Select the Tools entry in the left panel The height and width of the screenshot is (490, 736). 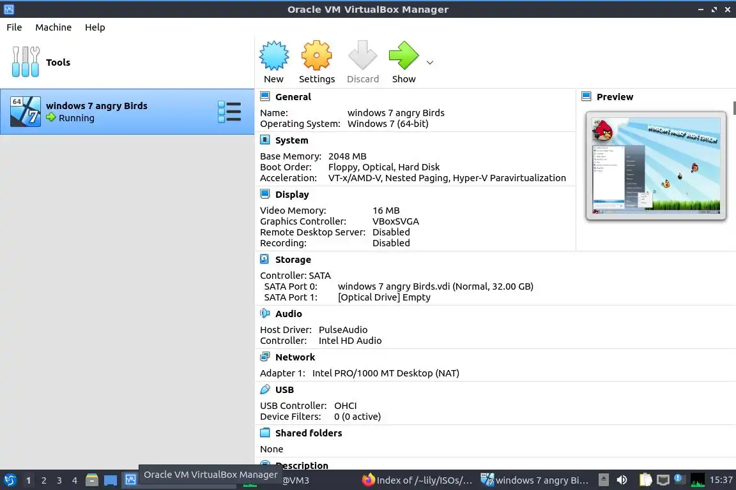coord(126,63)
